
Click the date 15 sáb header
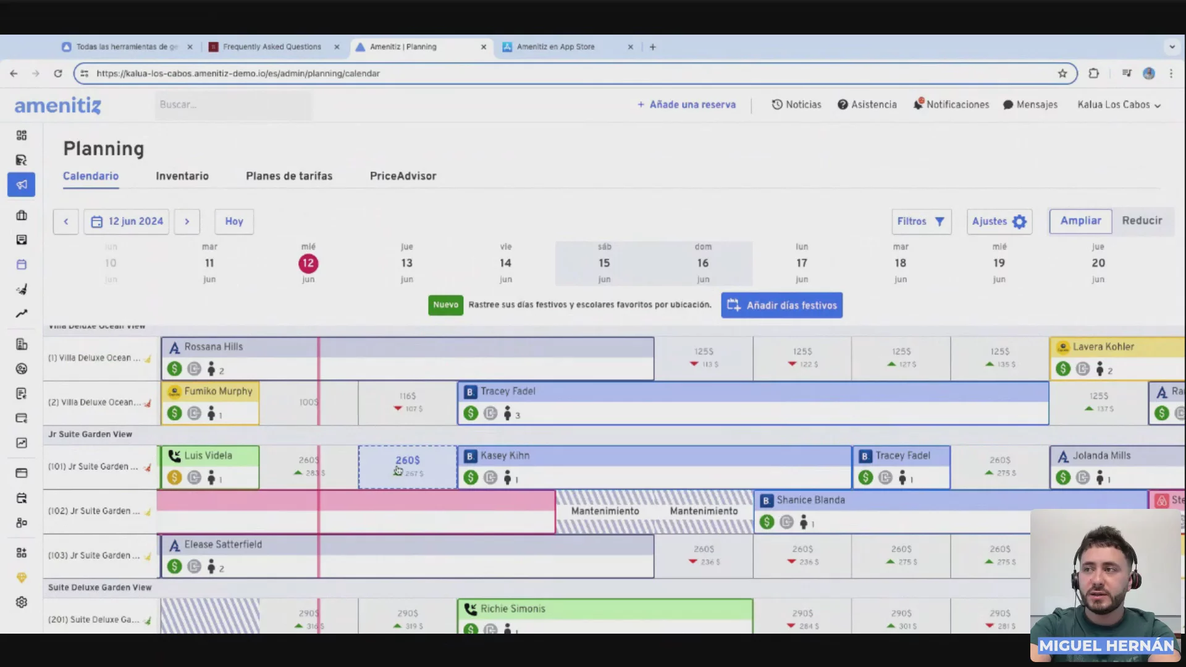[x=604, y=263]
